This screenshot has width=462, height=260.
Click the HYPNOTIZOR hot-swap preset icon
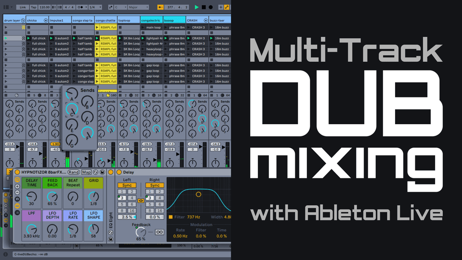(x=96, y=172)
